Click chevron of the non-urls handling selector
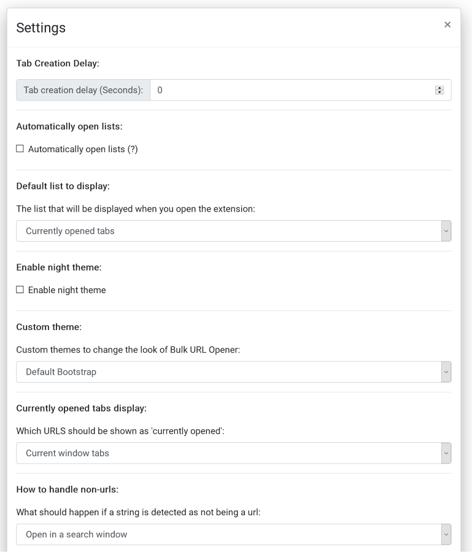Screen dimensions: 472x552 446,534
